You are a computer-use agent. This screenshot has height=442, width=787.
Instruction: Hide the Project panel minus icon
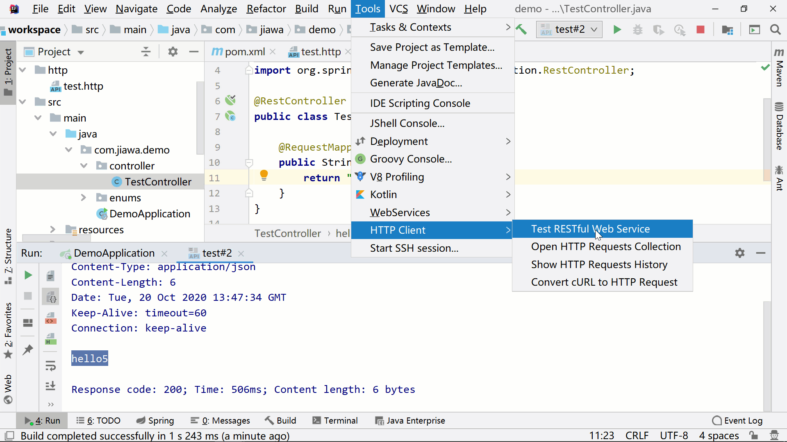pyautogui.click(x=194, y=52)
